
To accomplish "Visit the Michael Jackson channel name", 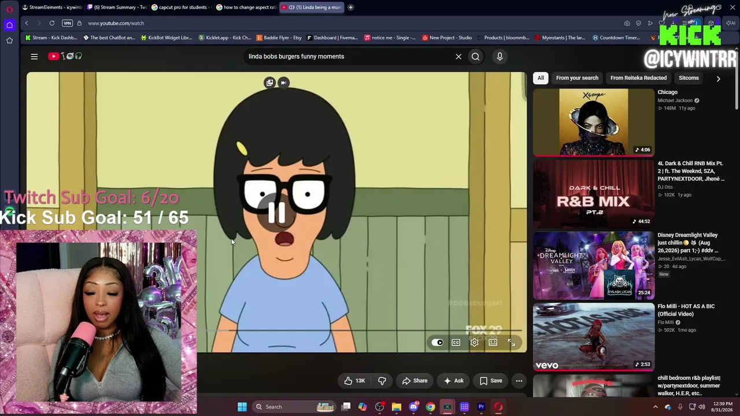I will coord(675,101).
